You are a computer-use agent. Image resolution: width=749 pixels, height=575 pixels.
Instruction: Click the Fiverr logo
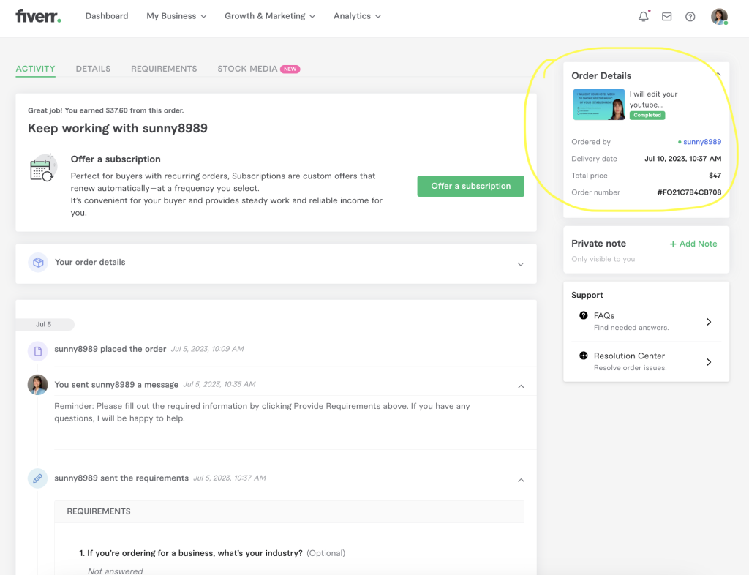pos(38,15)
